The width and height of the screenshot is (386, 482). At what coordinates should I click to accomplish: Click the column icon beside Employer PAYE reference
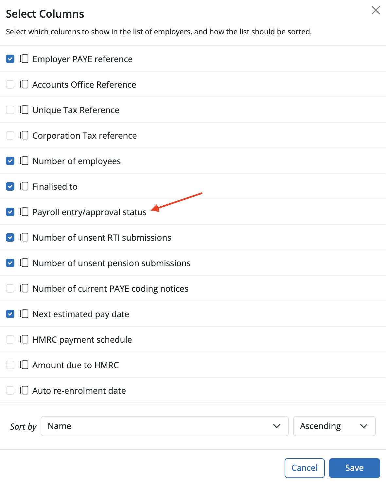pyautogui.click(x=23, y=59)
